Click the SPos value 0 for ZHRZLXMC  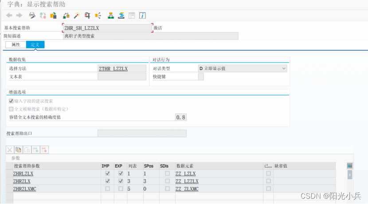pyautogui.click(x=145, y=189)
